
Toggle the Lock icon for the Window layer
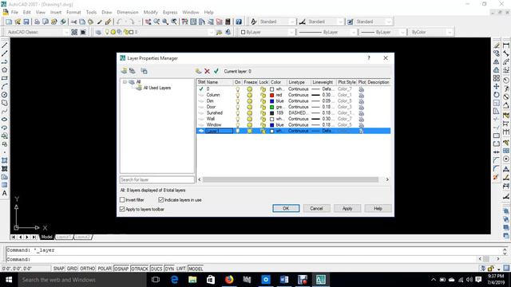click(263, 125)
